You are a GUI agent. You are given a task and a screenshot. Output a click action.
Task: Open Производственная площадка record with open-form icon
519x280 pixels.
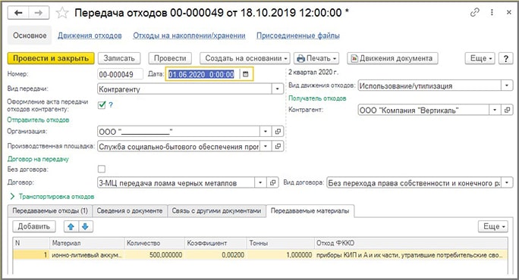click(278, 146)
